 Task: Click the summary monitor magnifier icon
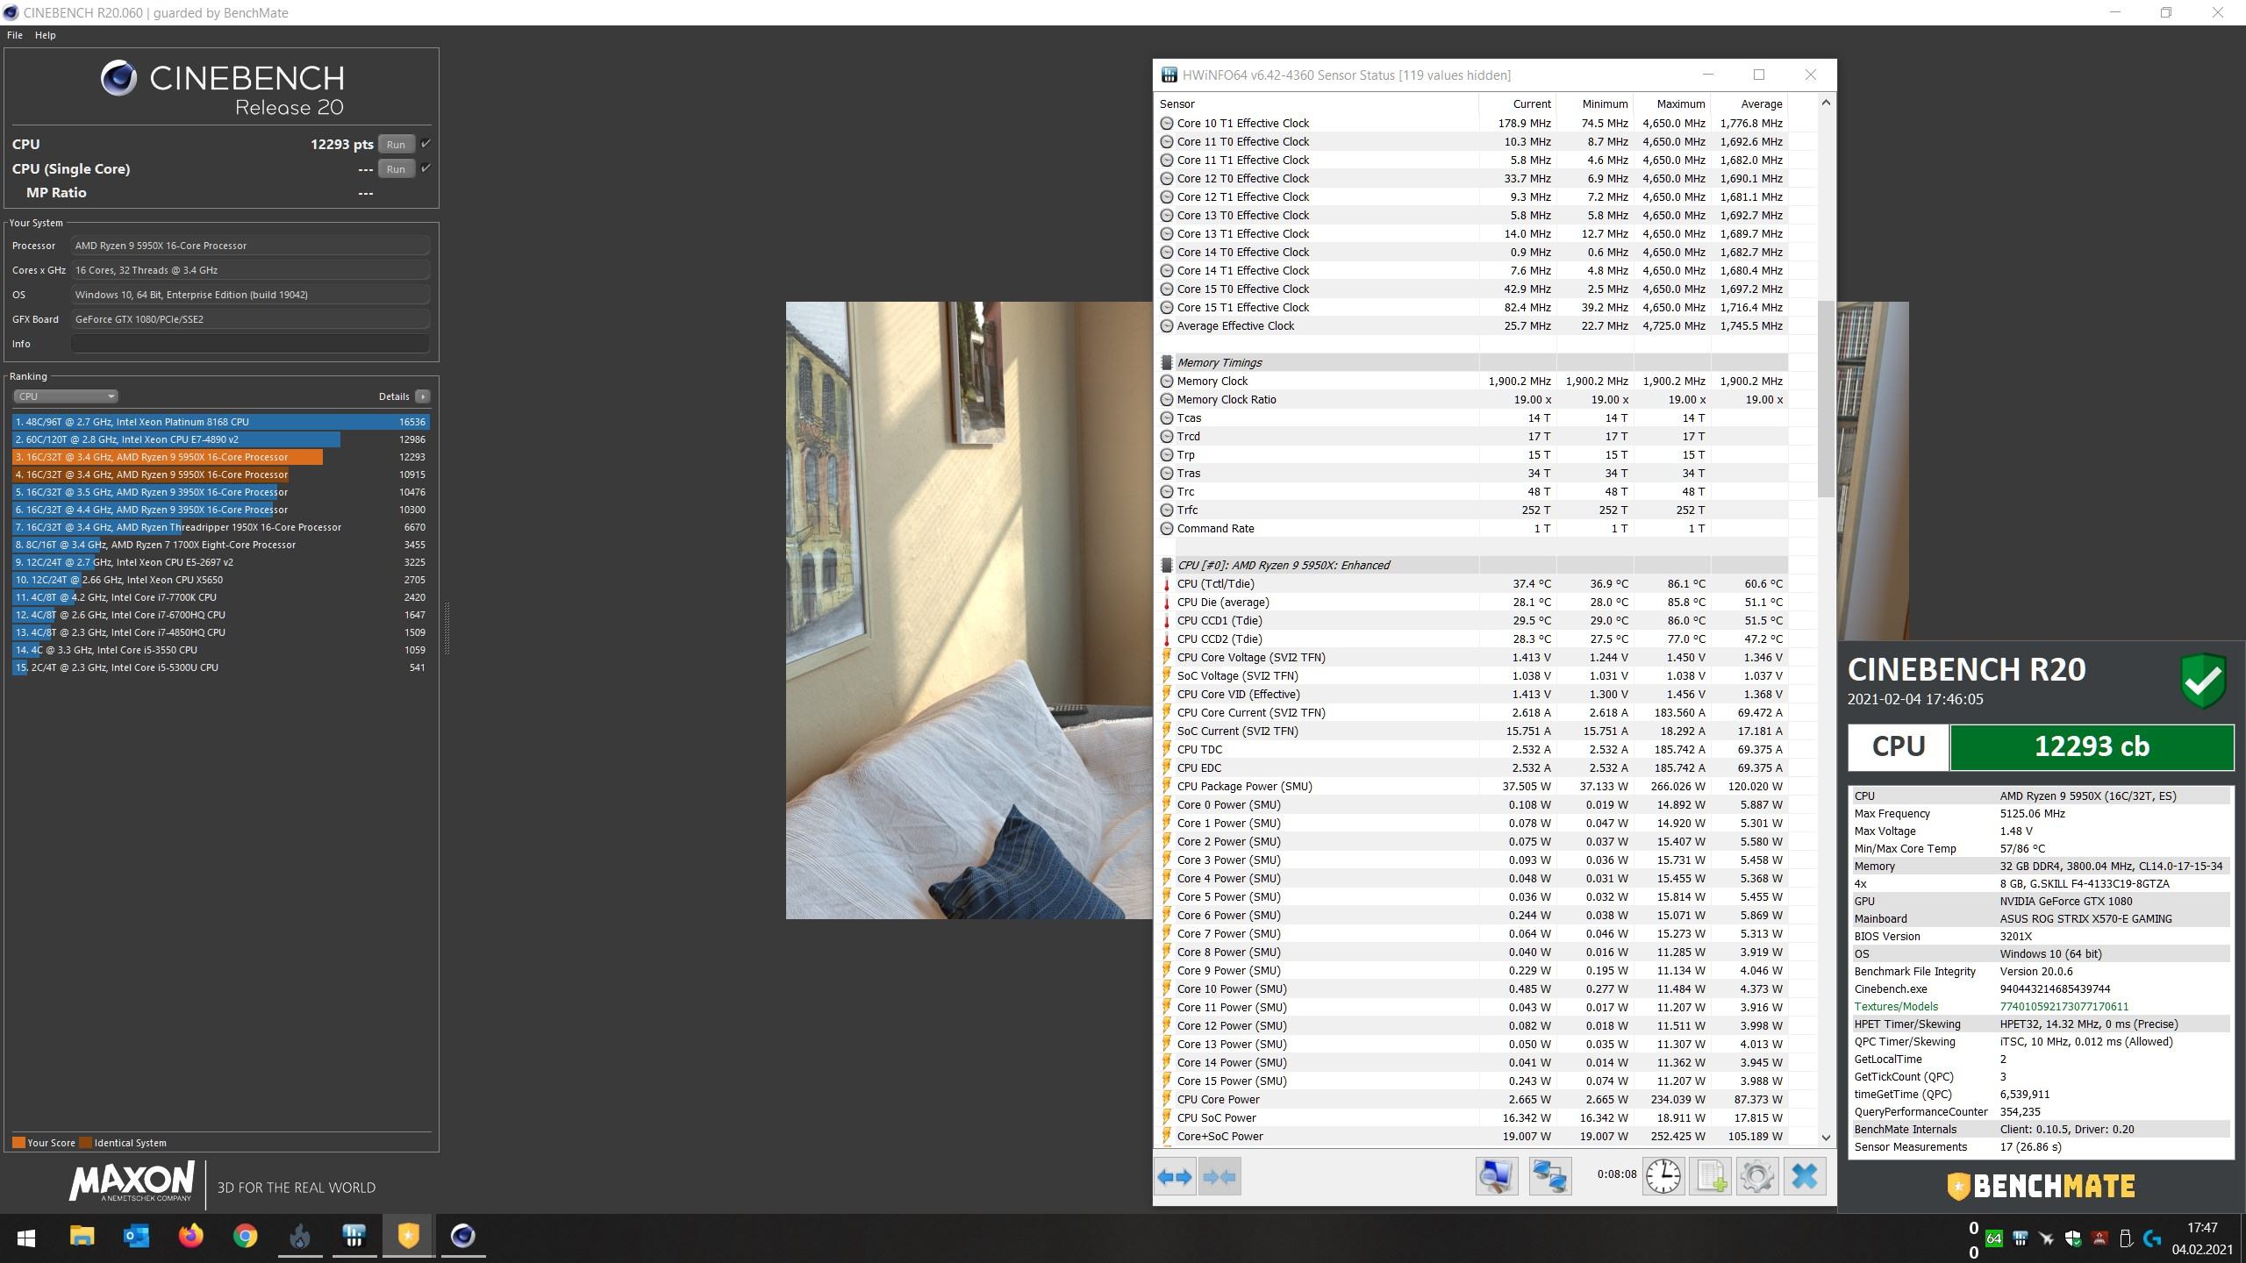tap(1496, 1176)
